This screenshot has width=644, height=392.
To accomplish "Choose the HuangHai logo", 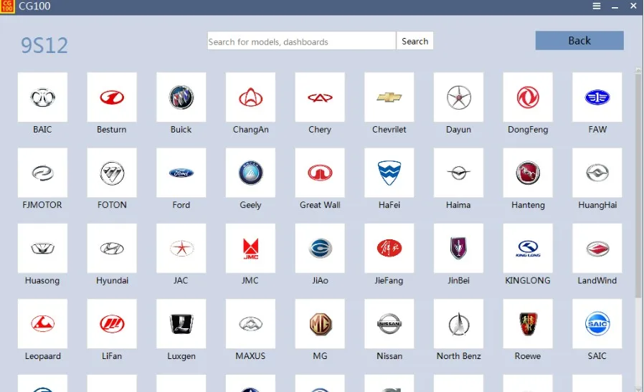I will tap(597, 173).
